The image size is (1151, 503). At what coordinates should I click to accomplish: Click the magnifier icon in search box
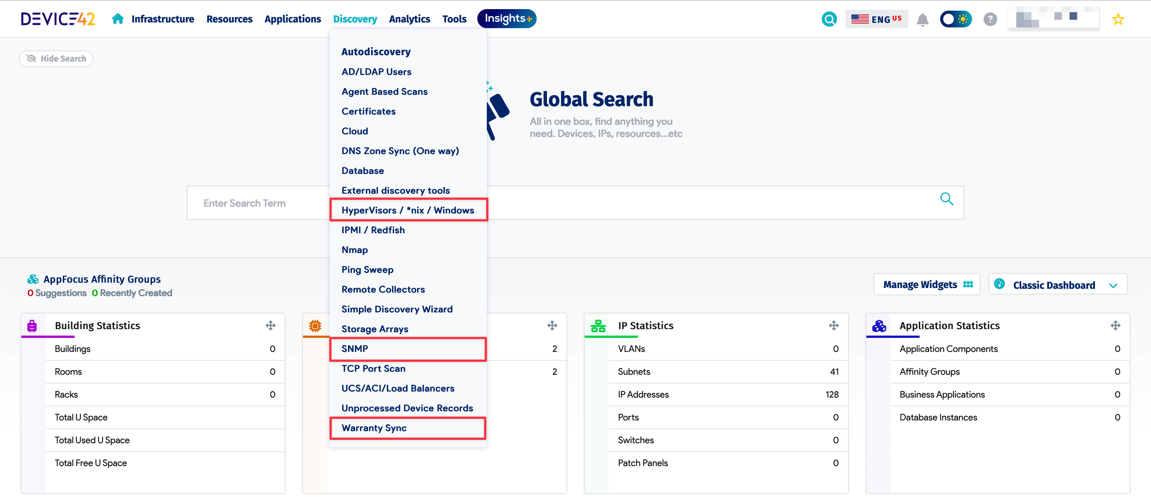pos(946,199)
